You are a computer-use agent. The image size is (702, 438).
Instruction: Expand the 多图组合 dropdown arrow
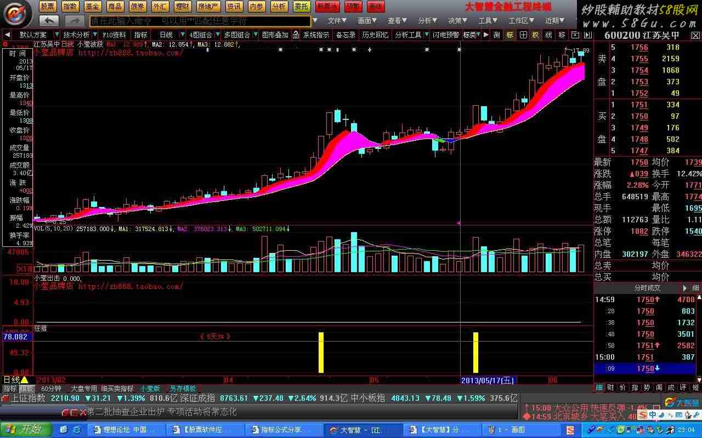click(x=254, y=34)
